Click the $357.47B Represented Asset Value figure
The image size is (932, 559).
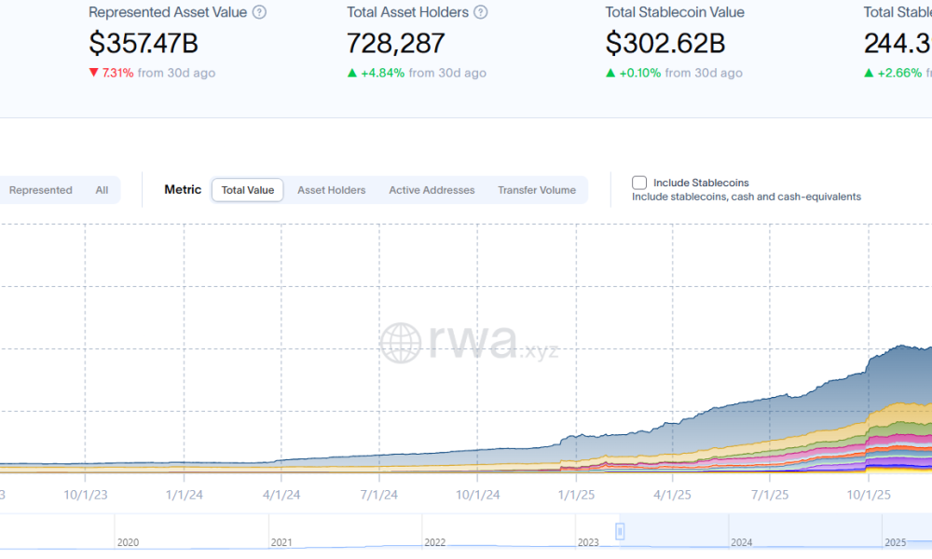[144, 43]
